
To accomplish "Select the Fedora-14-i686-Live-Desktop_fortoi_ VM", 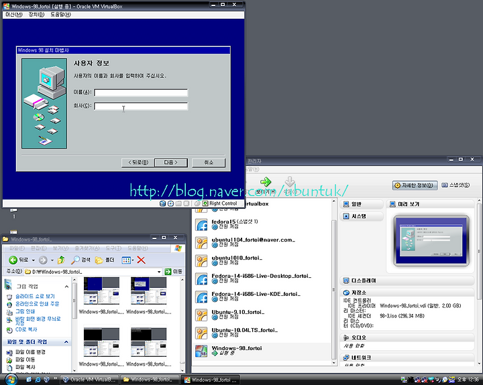I will click(x=262, y=279).
